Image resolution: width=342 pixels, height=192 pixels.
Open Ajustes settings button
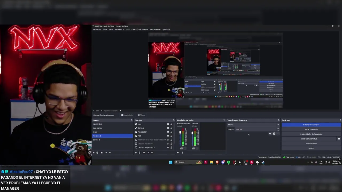click(311, 148)
